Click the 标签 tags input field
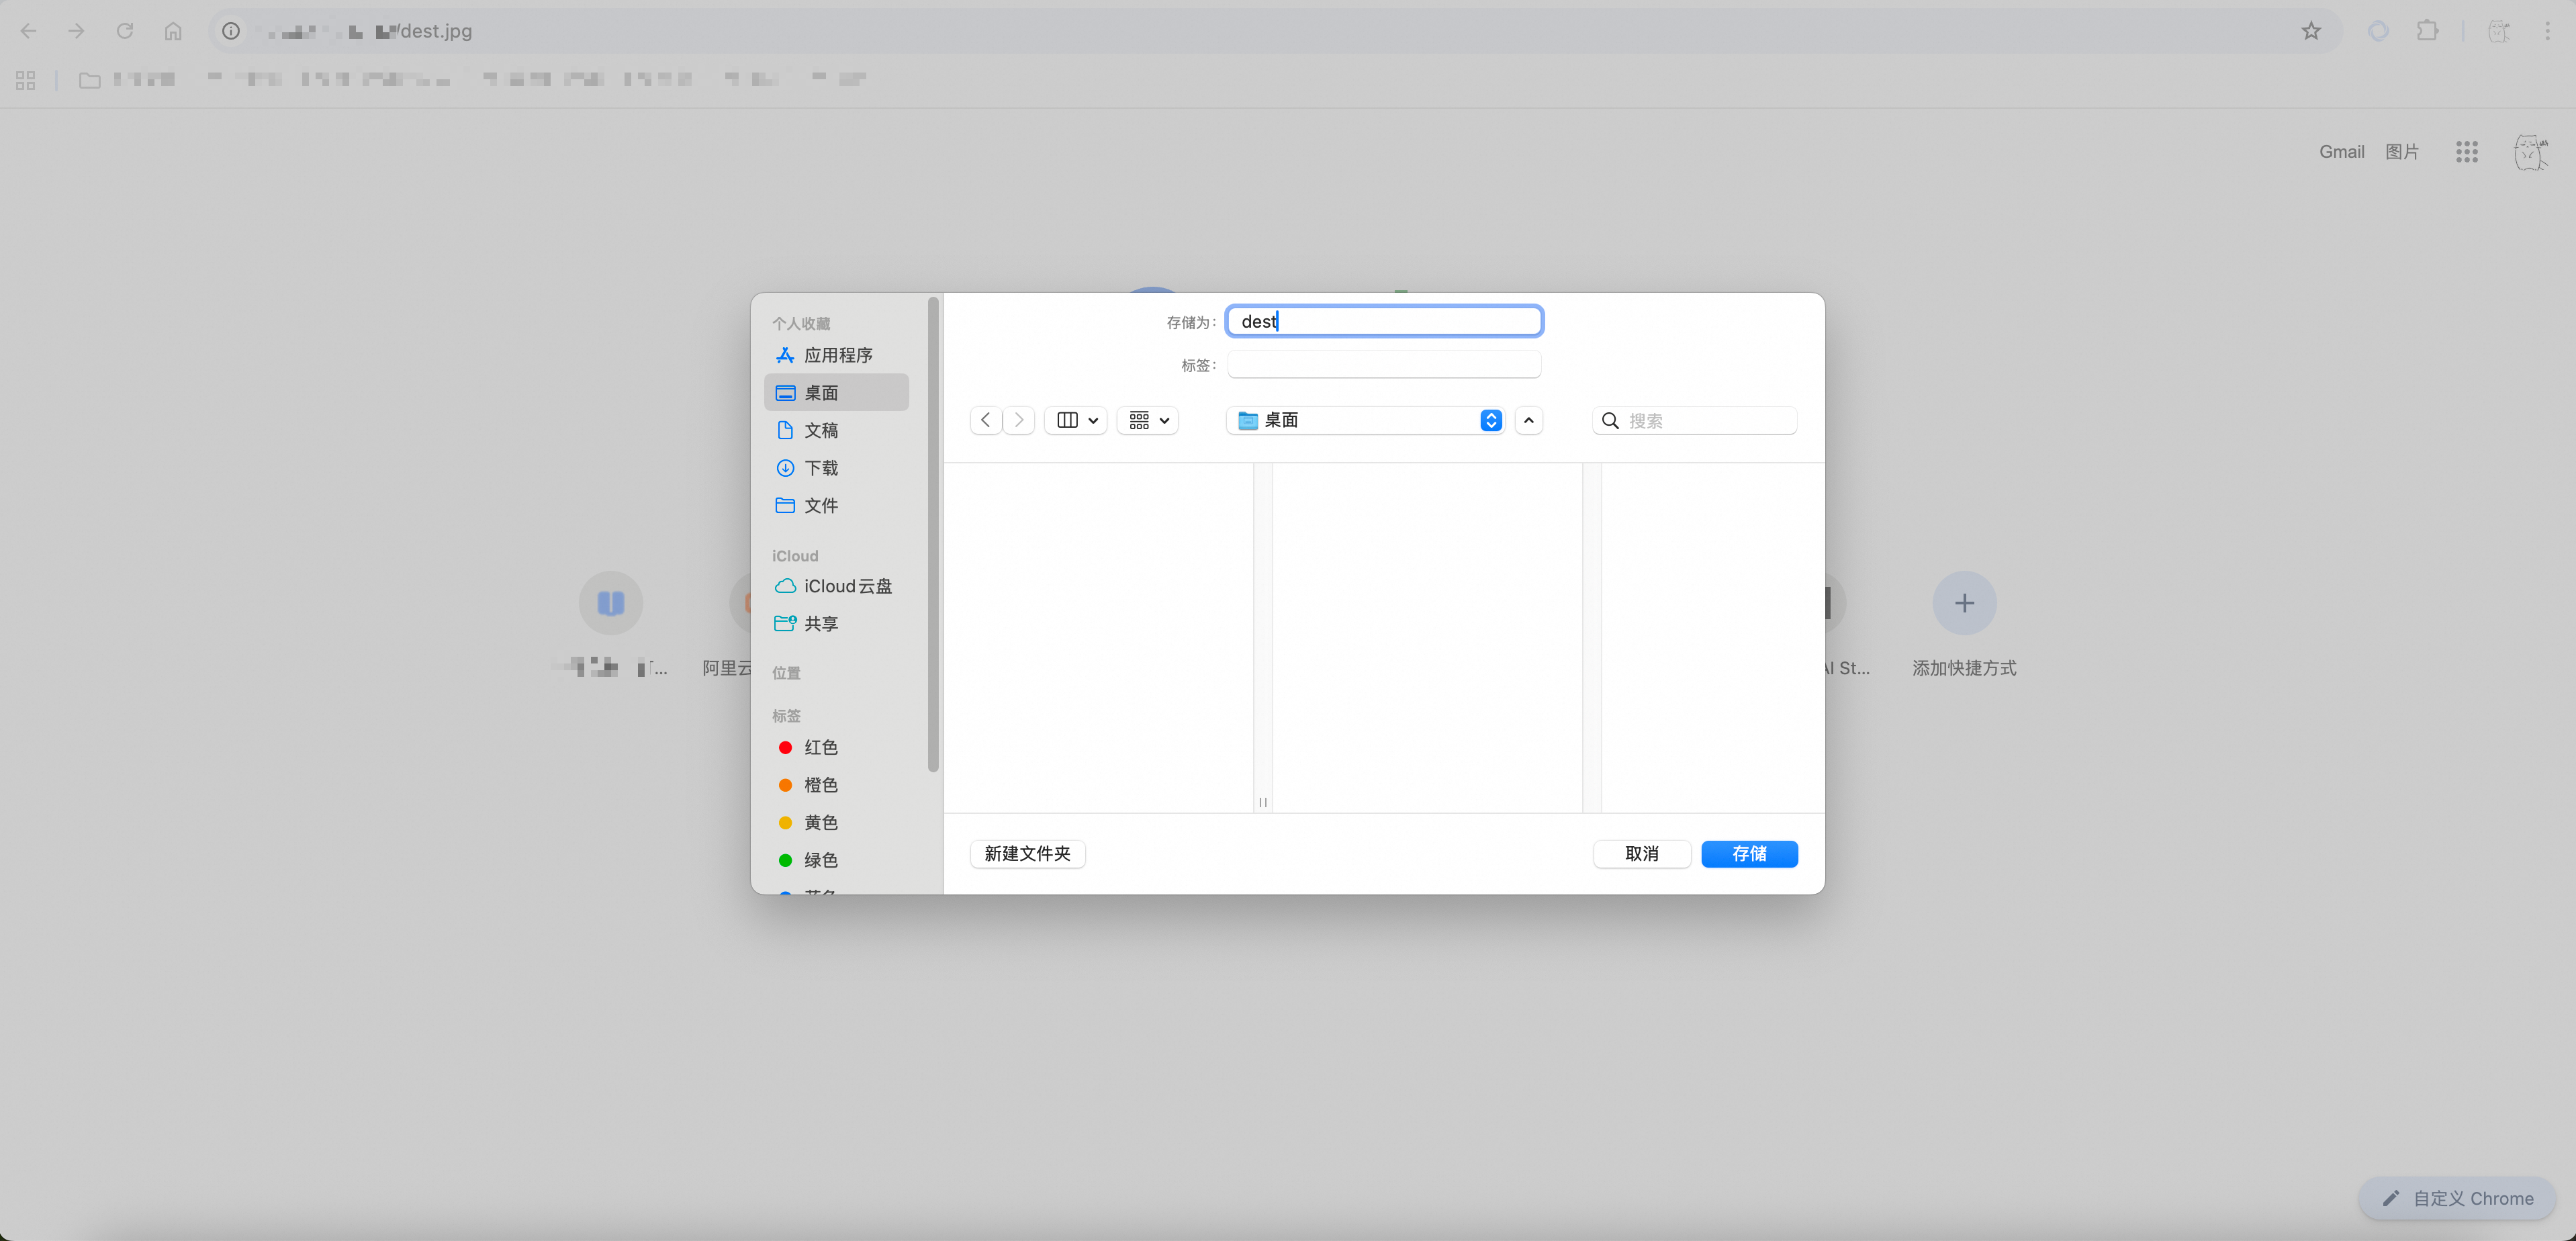This screenshot has height=1241, width=2576. (1383, 365)
